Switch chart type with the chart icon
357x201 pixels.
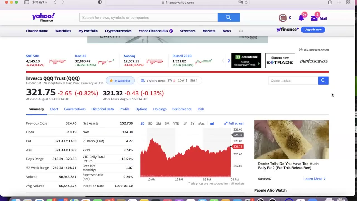[212, 123]
